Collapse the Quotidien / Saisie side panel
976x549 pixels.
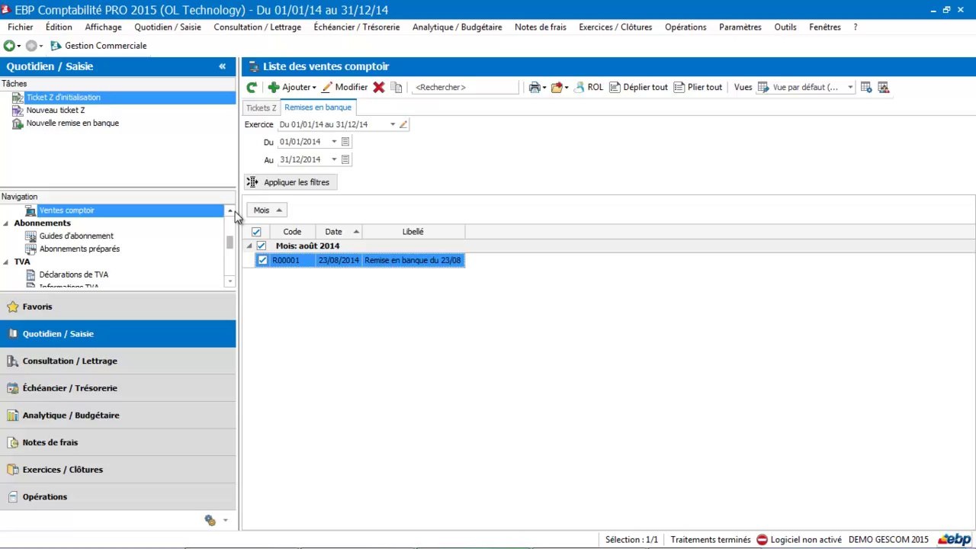tap(223, 66)
